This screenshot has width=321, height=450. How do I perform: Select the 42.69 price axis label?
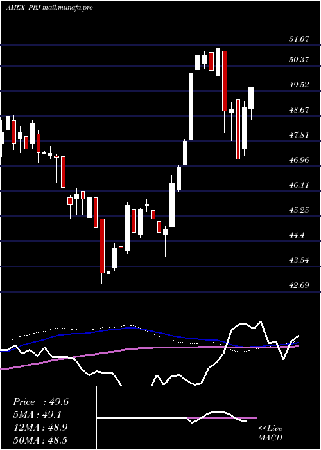tap(299, 285)
